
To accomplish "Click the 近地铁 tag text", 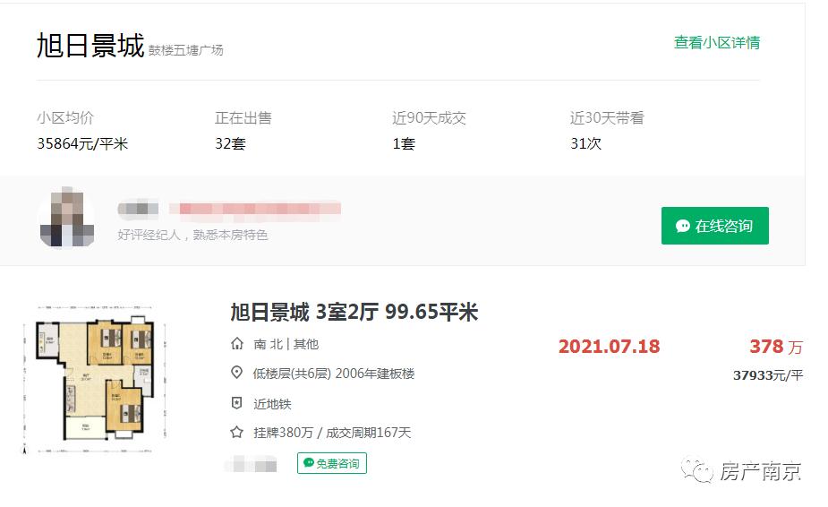I will point(272,404).
